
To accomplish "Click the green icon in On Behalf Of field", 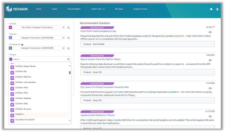I will click(10, 48).
